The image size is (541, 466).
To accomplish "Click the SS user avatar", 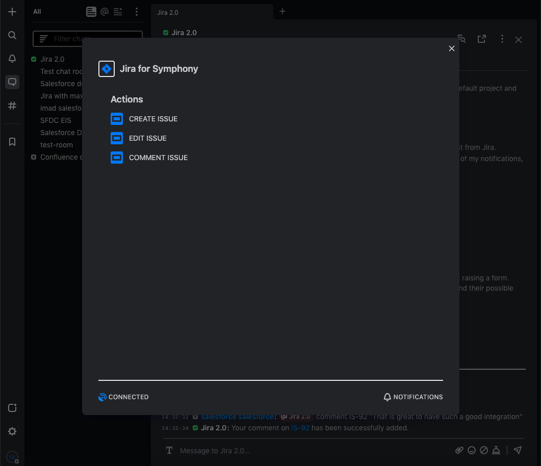I will pos(12,457).
